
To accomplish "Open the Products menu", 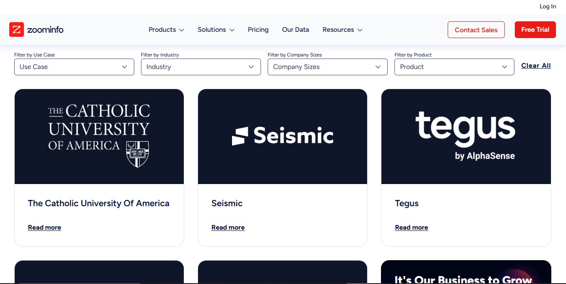I will point(167,30).
